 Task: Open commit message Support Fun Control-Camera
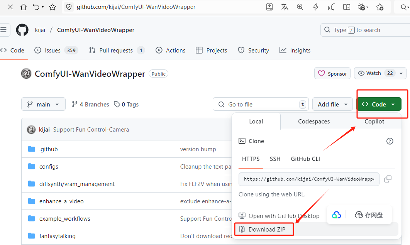pos(91,130)
